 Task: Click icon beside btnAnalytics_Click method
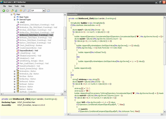18,25
